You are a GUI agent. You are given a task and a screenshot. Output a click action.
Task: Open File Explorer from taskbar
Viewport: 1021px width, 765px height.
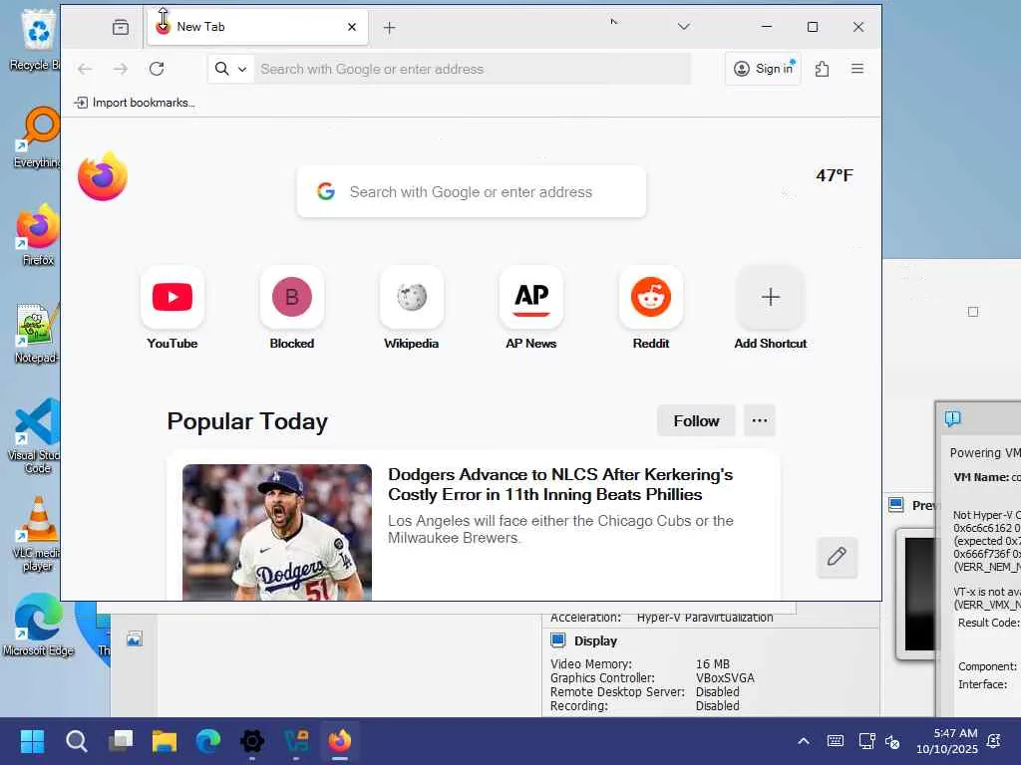(165, 741)
